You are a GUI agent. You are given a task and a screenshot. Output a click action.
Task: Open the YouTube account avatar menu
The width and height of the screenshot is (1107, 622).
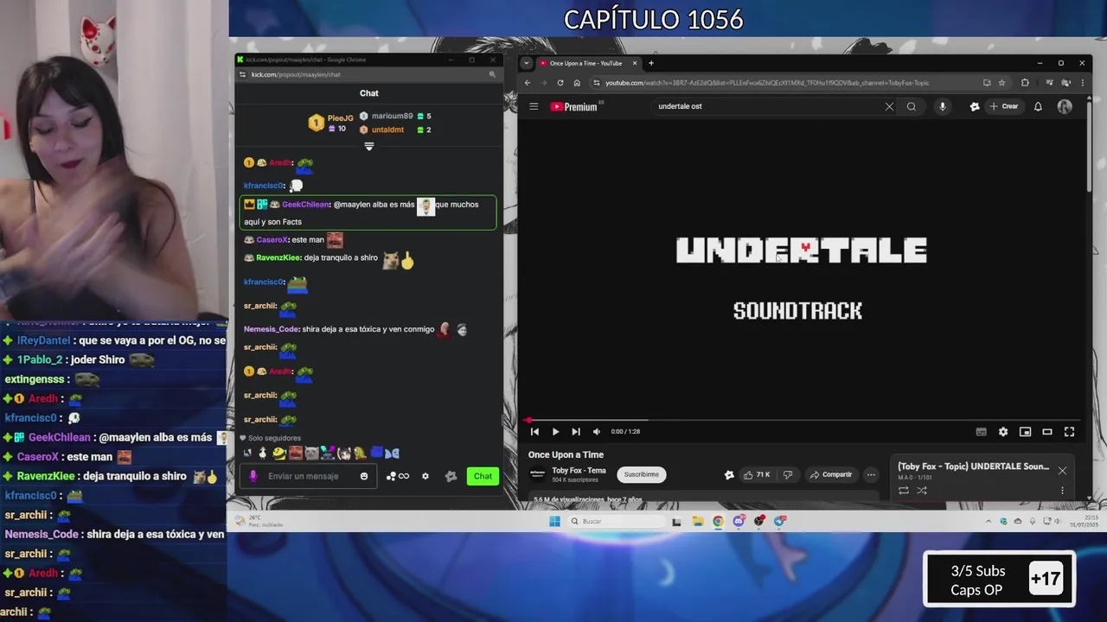[x=1065, y=106]
